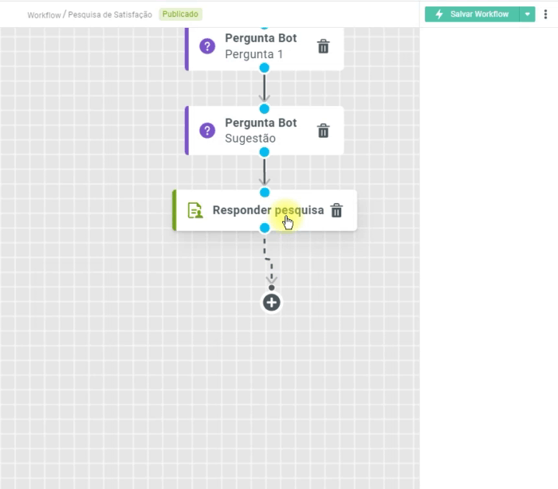
Task: Click Pesquisa de Satisfação breadcrumb title
Action: pos(110,15)
